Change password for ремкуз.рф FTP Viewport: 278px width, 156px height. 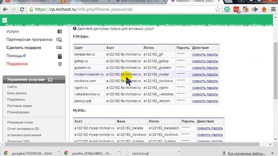click(205, 101)
